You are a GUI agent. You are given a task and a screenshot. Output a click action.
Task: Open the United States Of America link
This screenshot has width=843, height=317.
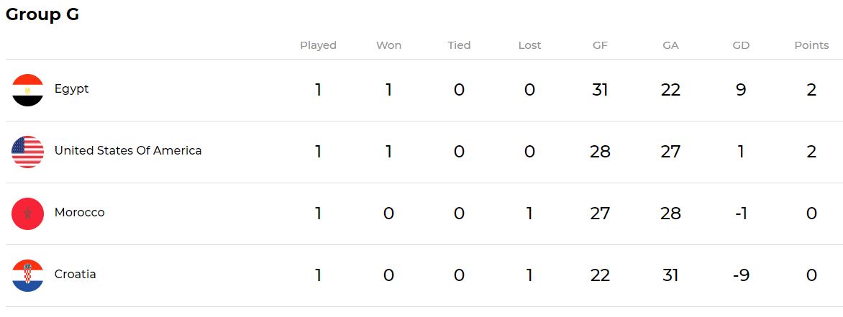coord(128,151)
